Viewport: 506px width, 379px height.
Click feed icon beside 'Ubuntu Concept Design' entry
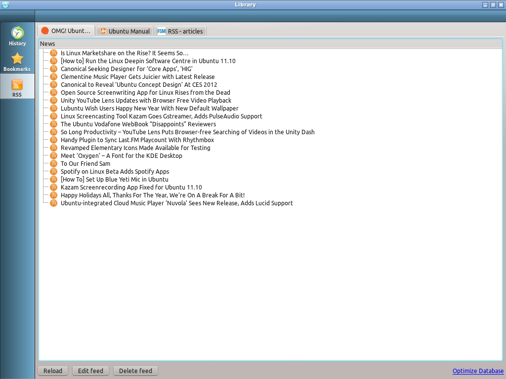pyautogui.click(x=53, y=85)
